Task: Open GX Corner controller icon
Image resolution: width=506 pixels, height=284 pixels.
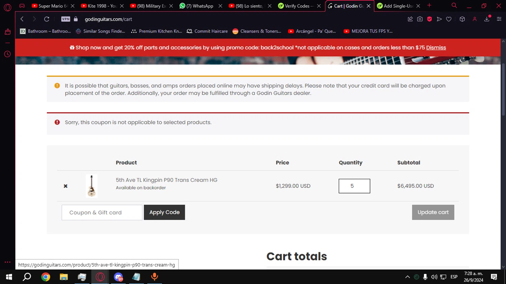Action: click(x=22, y=6)
